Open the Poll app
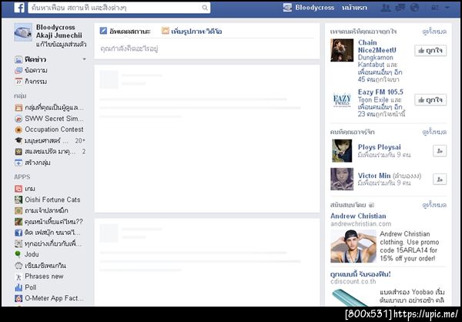This screenshot has width=462, height=322. coord(25,287)
